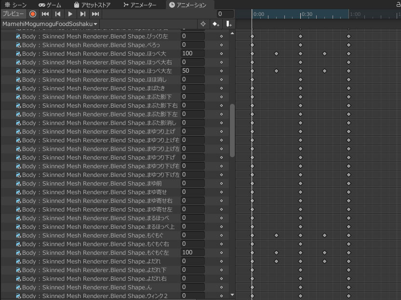401x300 pixels.
Task: Select the last keyframe on ぺろっ track
Action: click(x=348, y=45)
